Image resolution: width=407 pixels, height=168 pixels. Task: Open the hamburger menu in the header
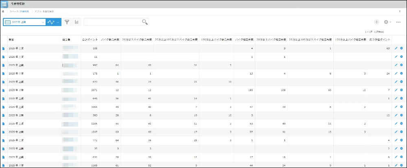4,4
